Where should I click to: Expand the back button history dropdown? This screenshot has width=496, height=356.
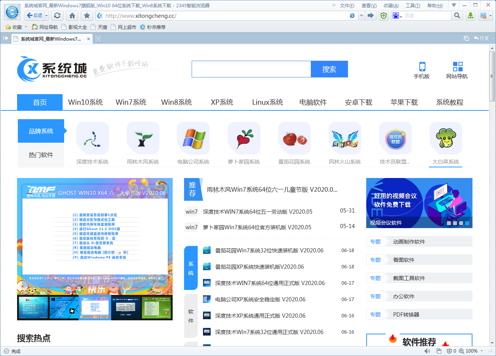pos(47,16)
